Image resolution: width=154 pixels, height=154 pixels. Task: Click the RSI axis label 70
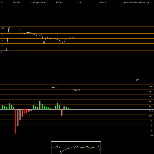coord(2,35)
